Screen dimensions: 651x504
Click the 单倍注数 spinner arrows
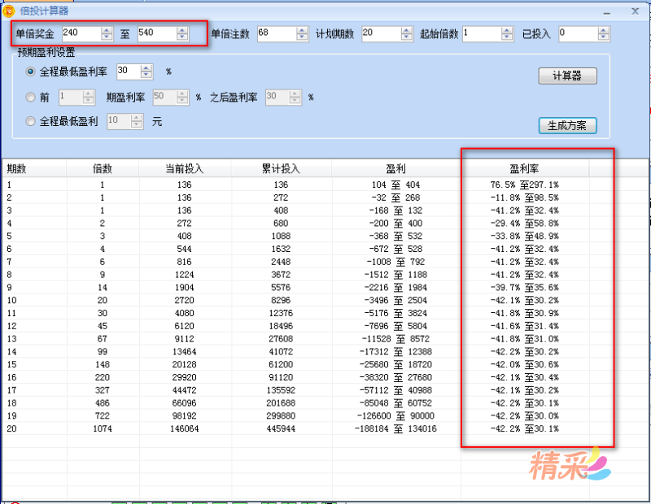point(303,33)
